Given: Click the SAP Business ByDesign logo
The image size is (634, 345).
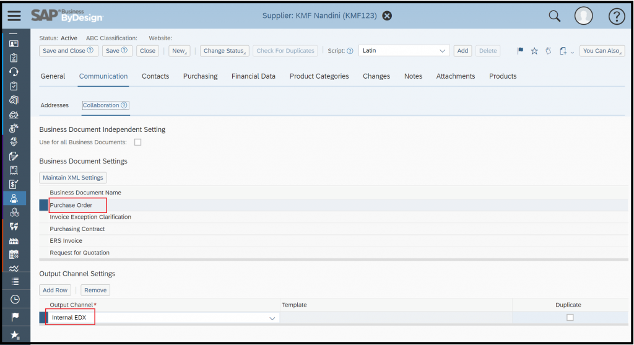Looking at the screenshot, I should (67, 15).
